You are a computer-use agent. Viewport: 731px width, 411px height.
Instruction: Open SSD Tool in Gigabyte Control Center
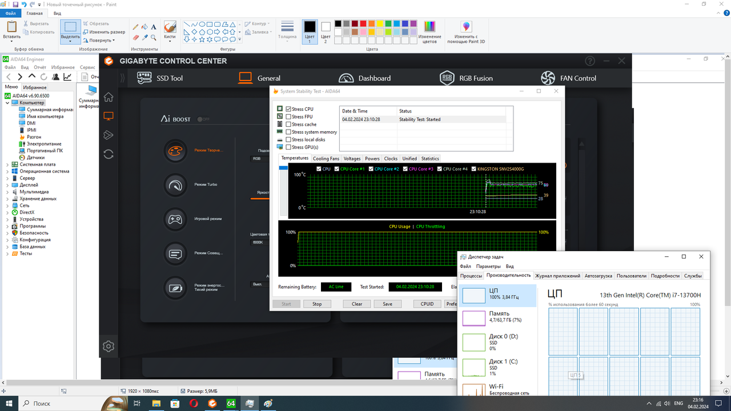coord(160,78)
